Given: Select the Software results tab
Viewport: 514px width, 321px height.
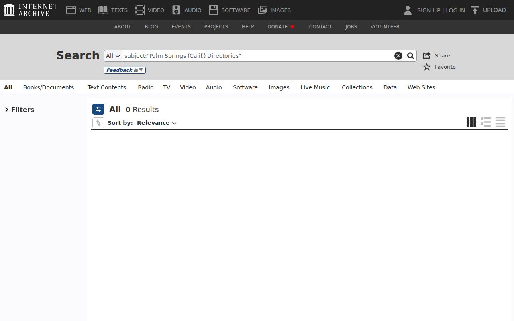Looking at the screenshot, I should tap(245, 87).
